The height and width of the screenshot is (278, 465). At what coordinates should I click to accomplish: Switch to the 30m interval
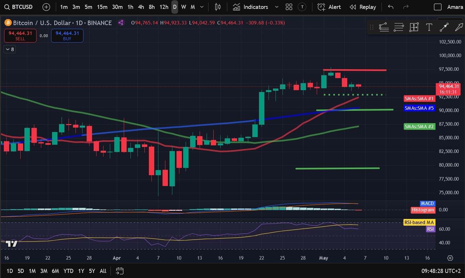pos(117,7)
